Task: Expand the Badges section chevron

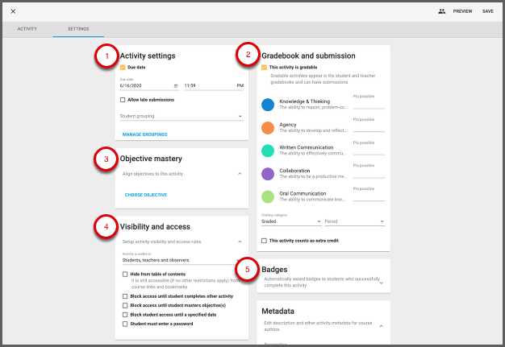Action: coord(381,283)
